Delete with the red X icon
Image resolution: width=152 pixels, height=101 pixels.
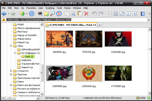click(x=86, y=14)
